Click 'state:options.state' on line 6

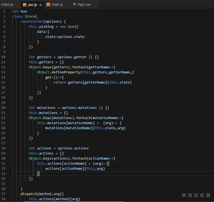click(65, 37)
